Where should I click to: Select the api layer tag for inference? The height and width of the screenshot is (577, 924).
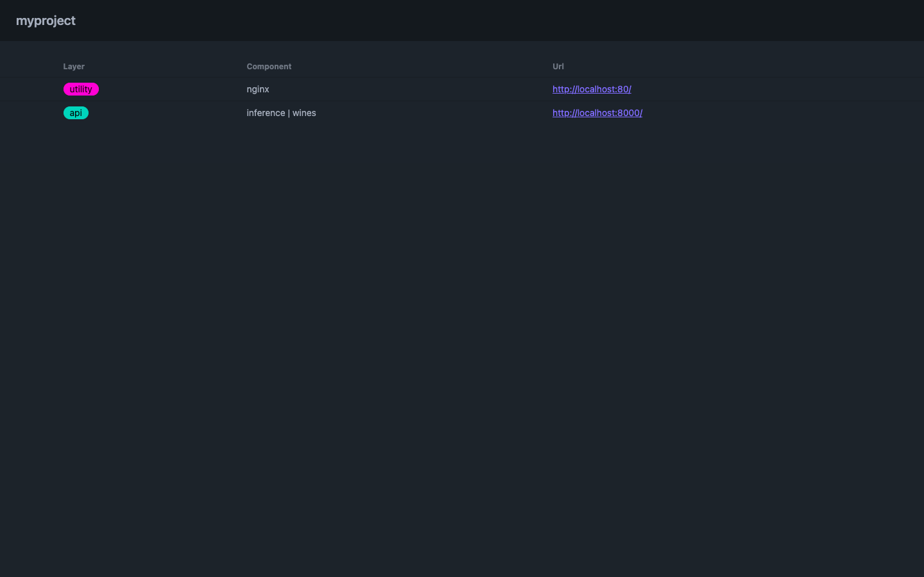pos(76,113)
